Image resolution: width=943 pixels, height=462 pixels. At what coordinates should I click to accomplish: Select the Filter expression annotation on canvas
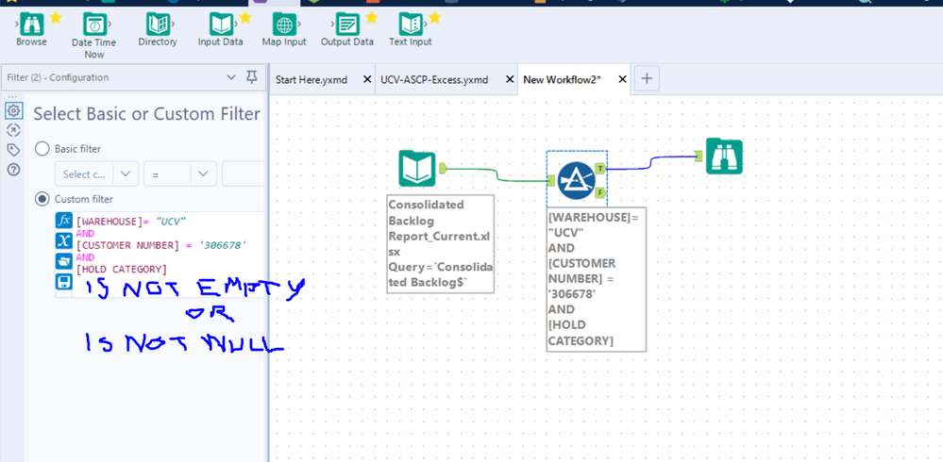click(x=596, y=279)
